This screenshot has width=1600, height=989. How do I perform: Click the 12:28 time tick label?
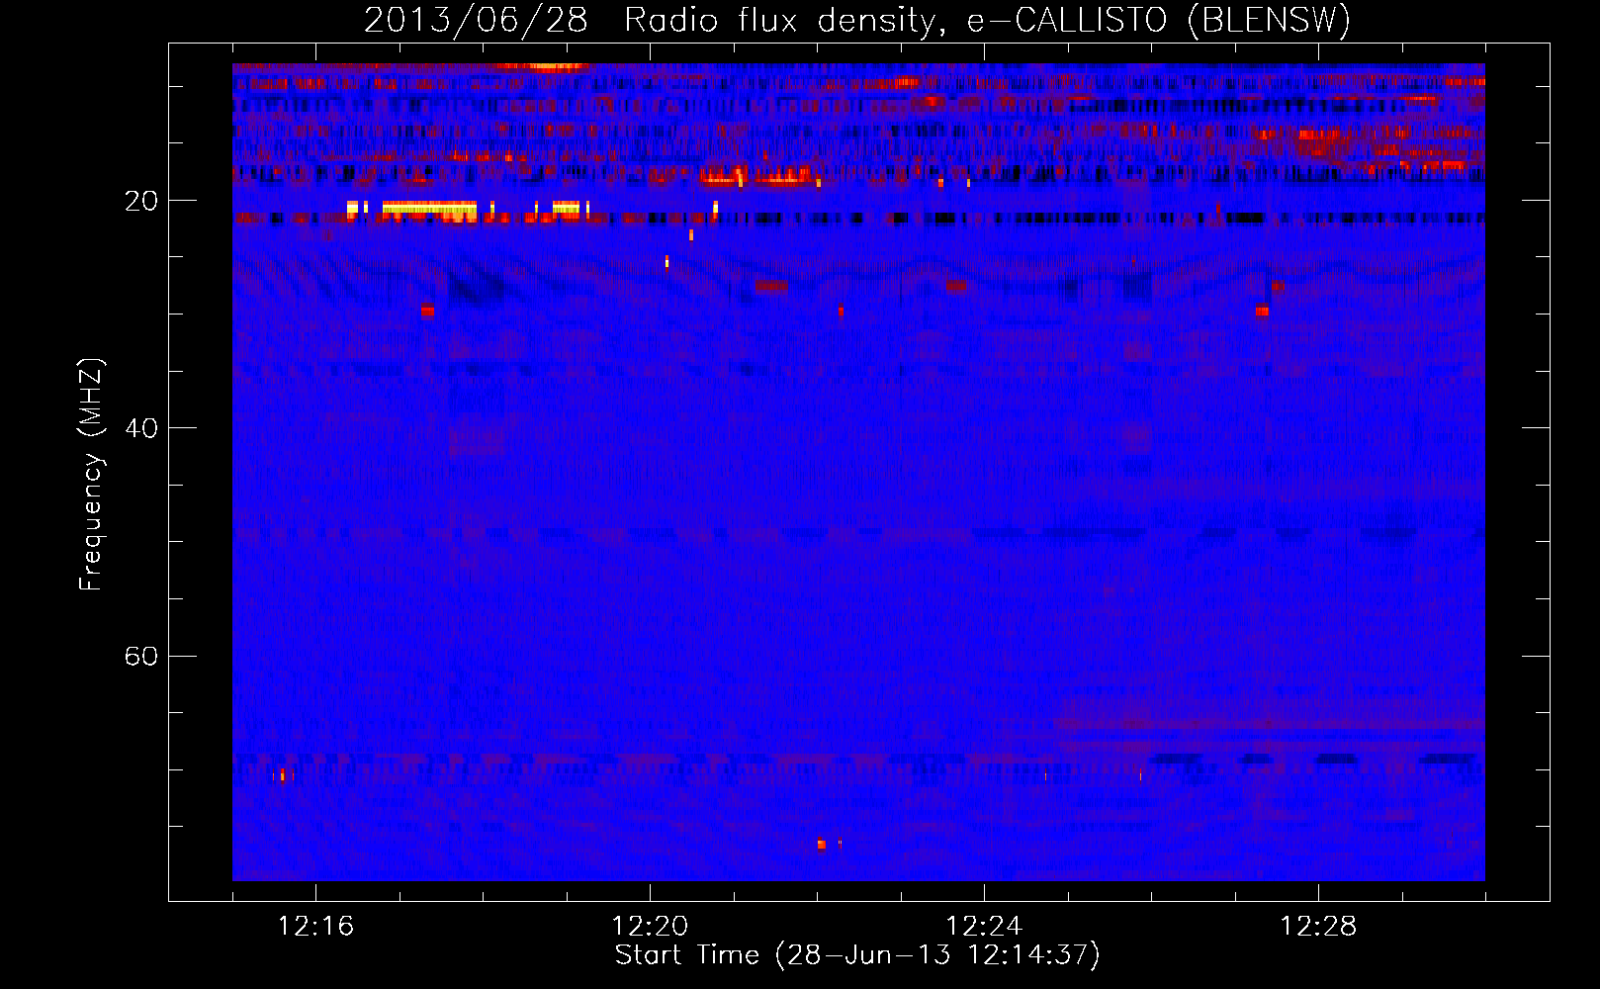point(1318,926)
